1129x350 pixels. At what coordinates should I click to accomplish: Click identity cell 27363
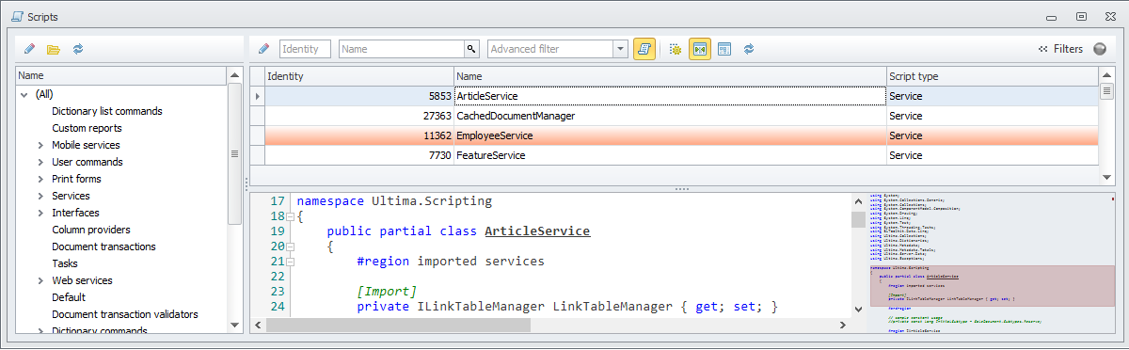pyautogui.click(x=359, y=116)
